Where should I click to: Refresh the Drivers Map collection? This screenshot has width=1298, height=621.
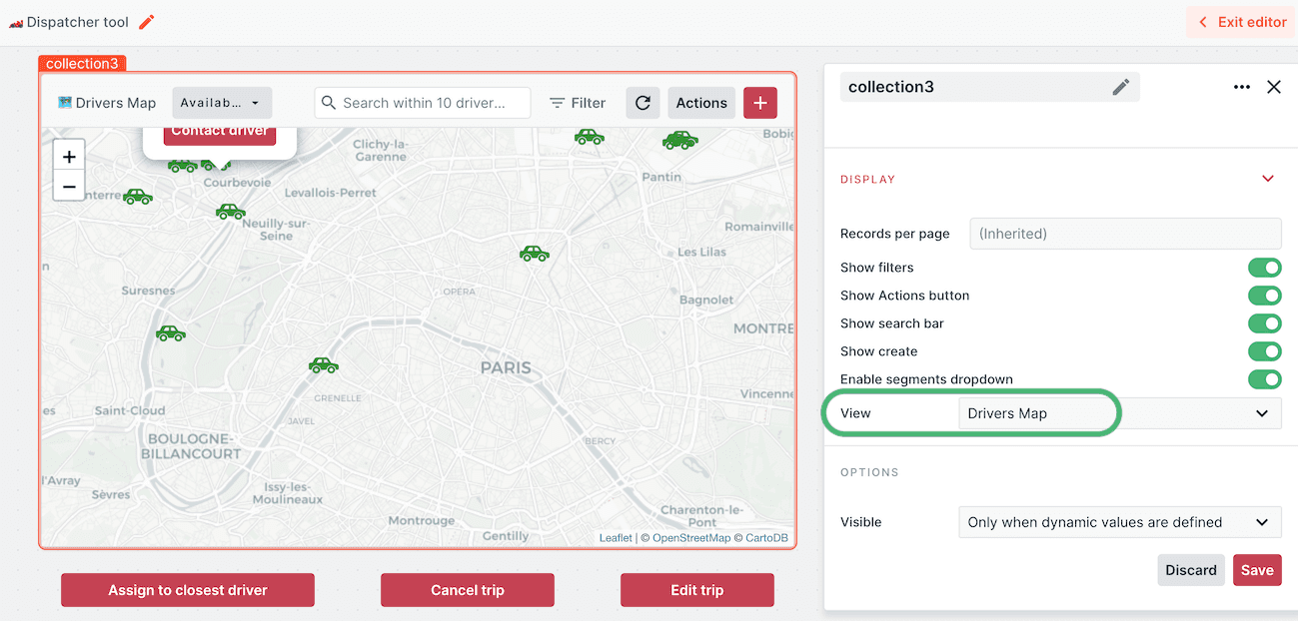pyautogui.click(x=644, y=103)
